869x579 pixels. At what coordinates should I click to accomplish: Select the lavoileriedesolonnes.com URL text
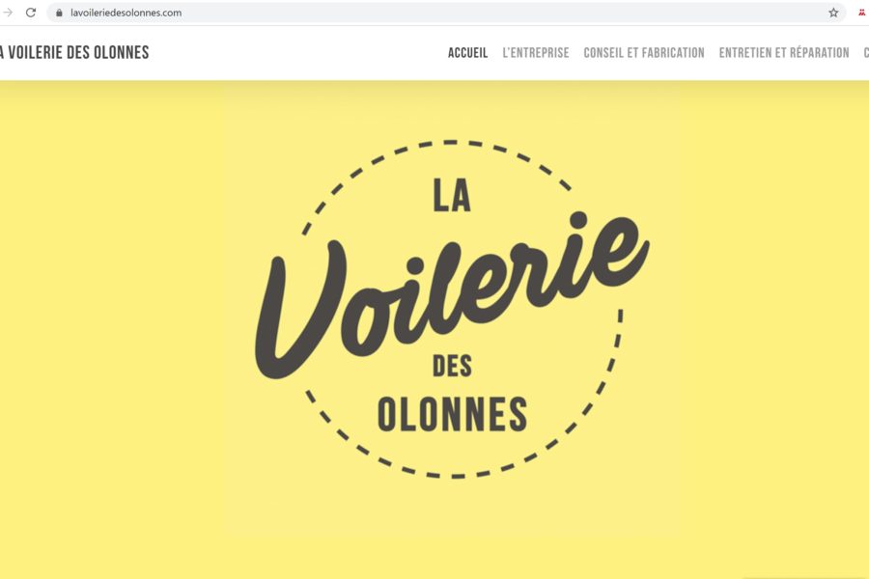tap(126, 13)
